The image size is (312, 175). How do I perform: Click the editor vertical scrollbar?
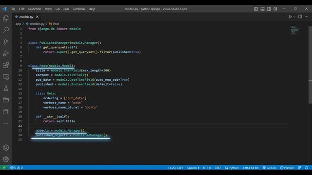(310, 65)
